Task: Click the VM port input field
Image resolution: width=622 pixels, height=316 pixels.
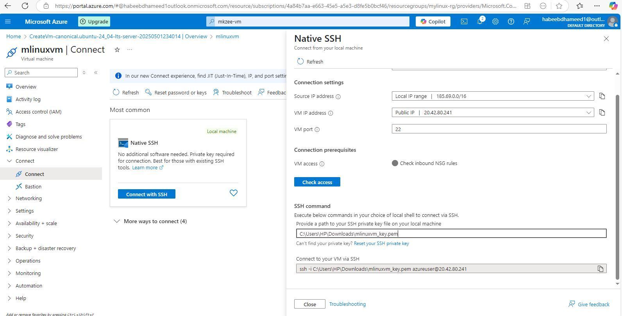Action: pos(499,129)
